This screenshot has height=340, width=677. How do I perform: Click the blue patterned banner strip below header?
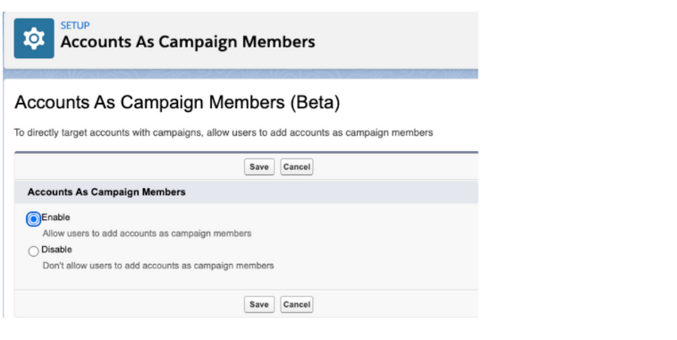241,74
